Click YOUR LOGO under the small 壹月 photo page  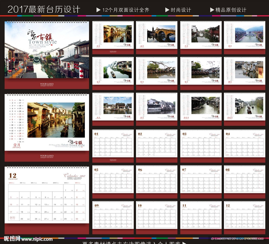pos(113,51)
